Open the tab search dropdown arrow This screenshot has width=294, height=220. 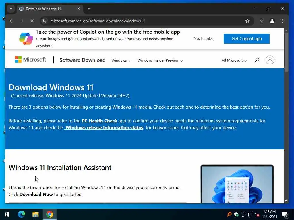point(11,9)
